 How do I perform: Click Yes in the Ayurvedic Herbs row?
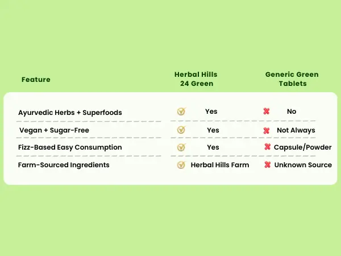pos(211,112)
